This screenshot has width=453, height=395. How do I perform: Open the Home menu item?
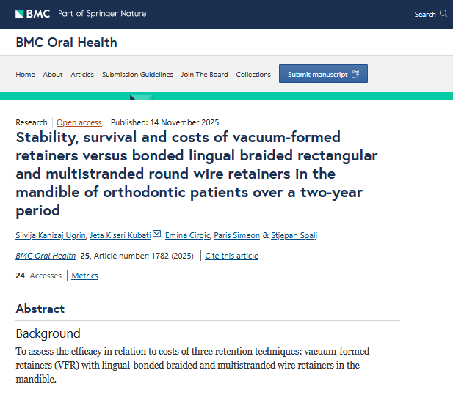(x=25, y=75)
